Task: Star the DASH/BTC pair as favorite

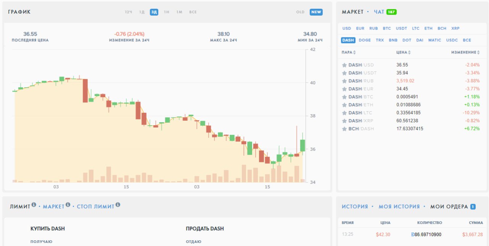Action: [344, 97]
